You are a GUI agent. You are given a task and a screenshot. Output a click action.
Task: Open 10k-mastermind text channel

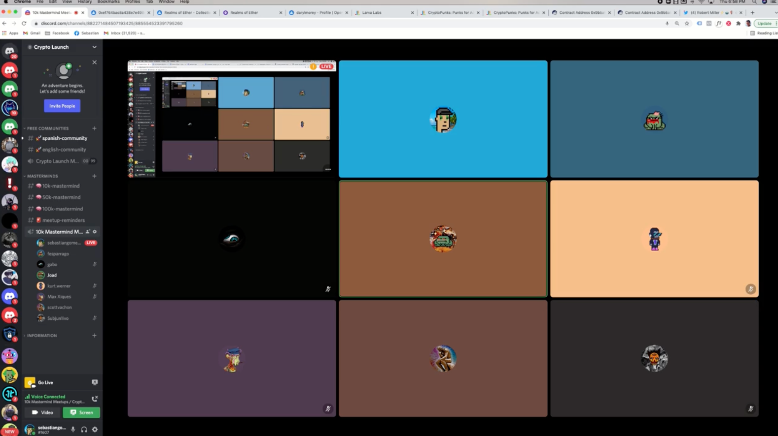[x=62, y=186]
